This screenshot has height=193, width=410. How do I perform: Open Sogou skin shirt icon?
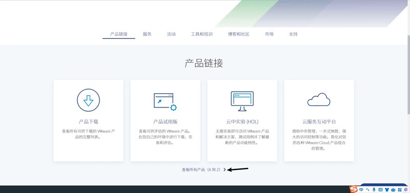(387, 189)
